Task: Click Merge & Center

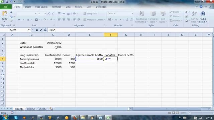Action: coord(94,20)
